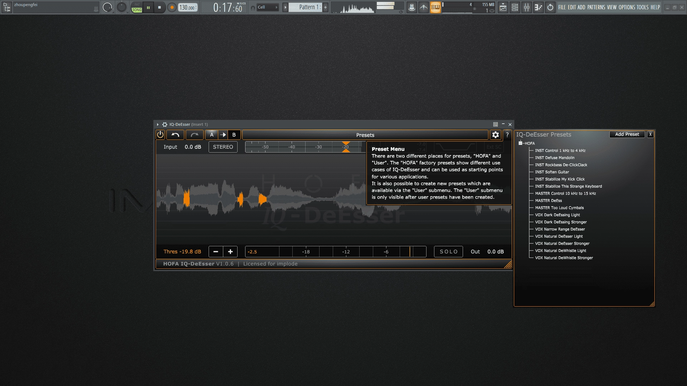The image size is (687, 386).
Task: Open the plugin window detach grid icon
Action: click(x=496, y=124)
